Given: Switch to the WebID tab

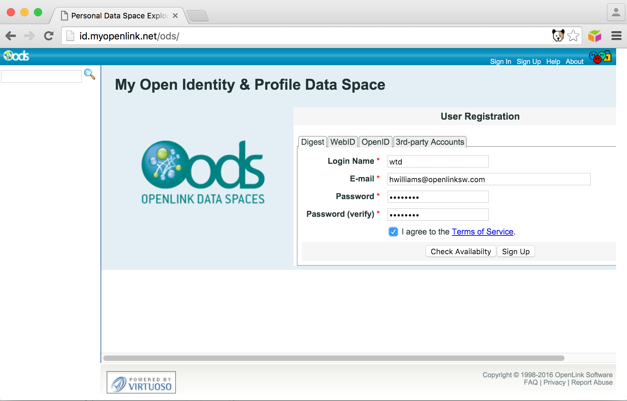Looking at the screenshot, I should tap(342, 142).
